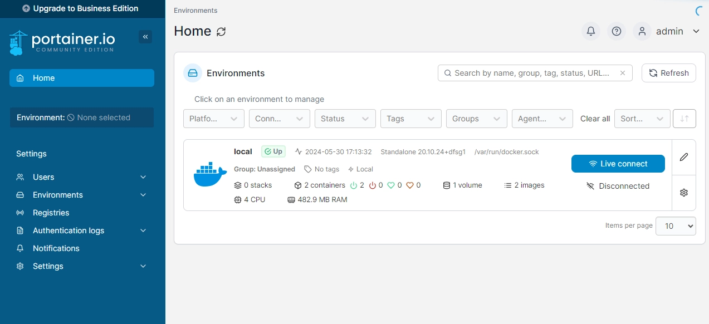Select Notifications in the sidebar
Screen dimensions: 709x324
click(56, 248)
